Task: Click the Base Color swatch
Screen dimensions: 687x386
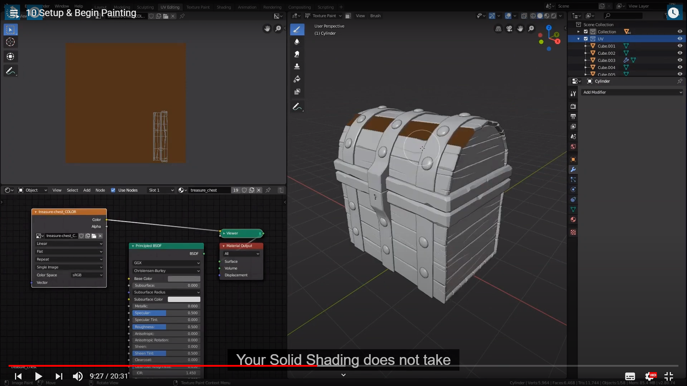Action: tap(184, 278)
